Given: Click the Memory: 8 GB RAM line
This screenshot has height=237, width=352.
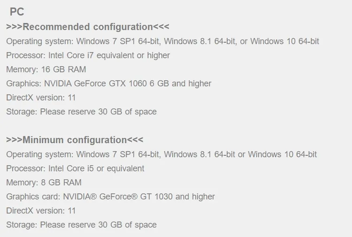Looking at the screenshot, I should point(44,183).
